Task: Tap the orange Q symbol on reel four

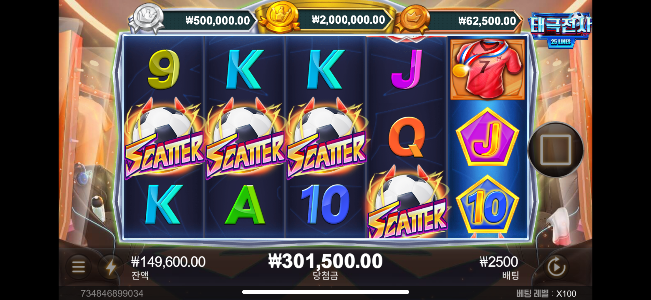Action: (407, 137)
